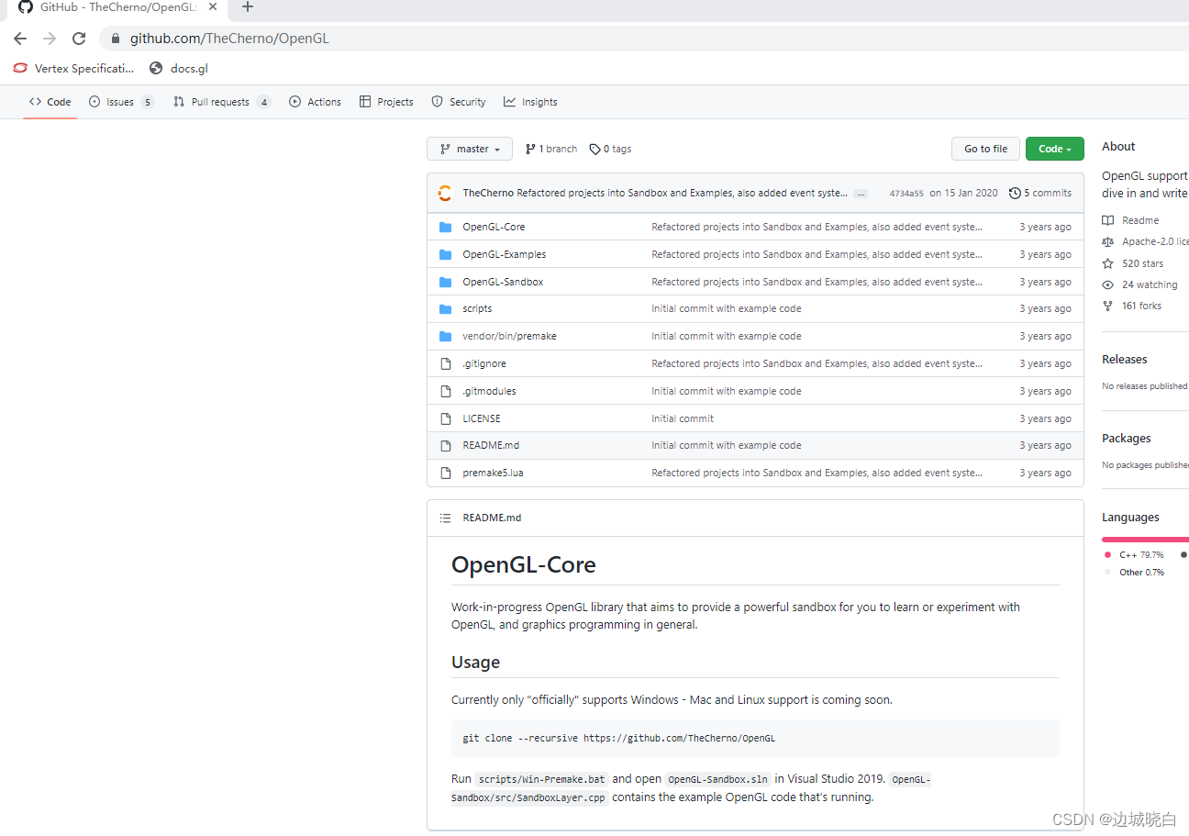Open the Pull requests tab
The image size is (1189, 836).
pyautogui.click(x=222, y=102)
